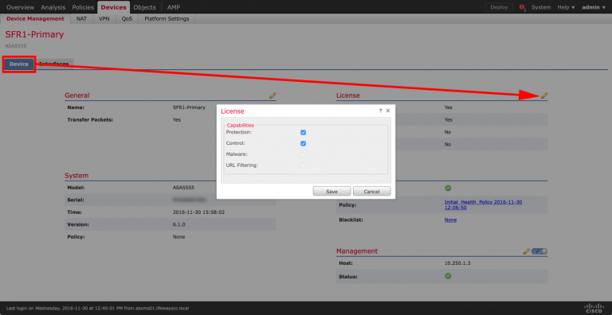Uncheck the Protection checkbox
Viewport: 612px width, 315px height.
(x=304, y=133)
